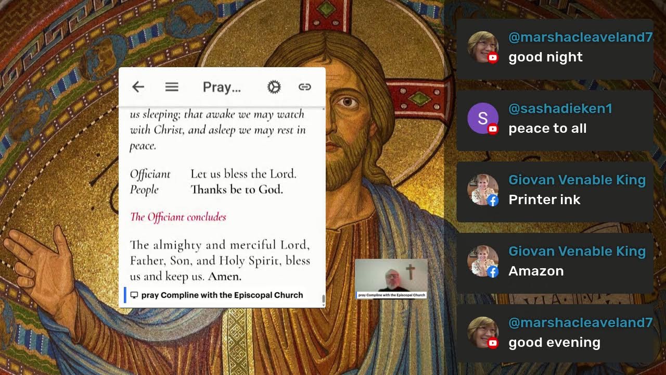Open @marshacleaveland7's avatar on the 'good night' comment

click(x=483, y=47)
